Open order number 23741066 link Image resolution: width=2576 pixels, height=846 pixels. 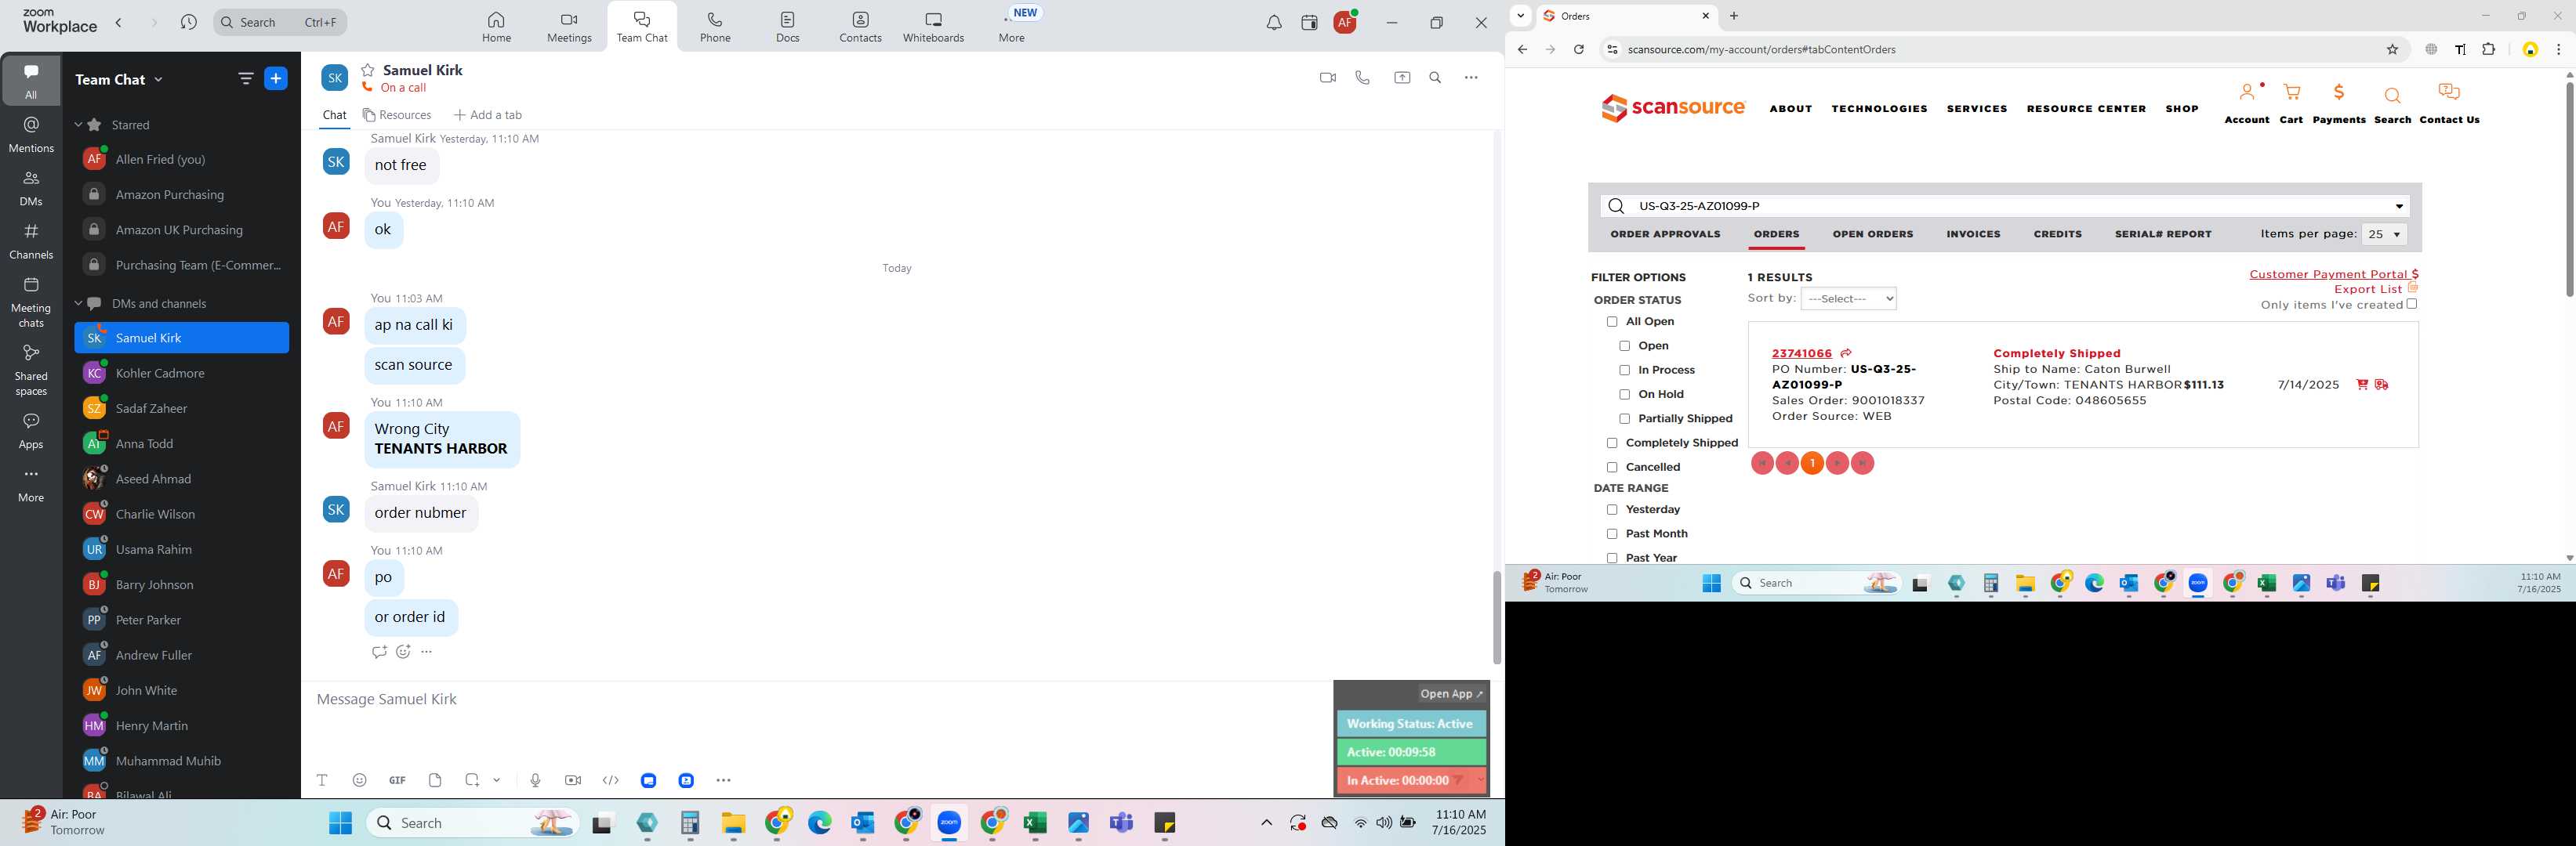coord(1801,353)
